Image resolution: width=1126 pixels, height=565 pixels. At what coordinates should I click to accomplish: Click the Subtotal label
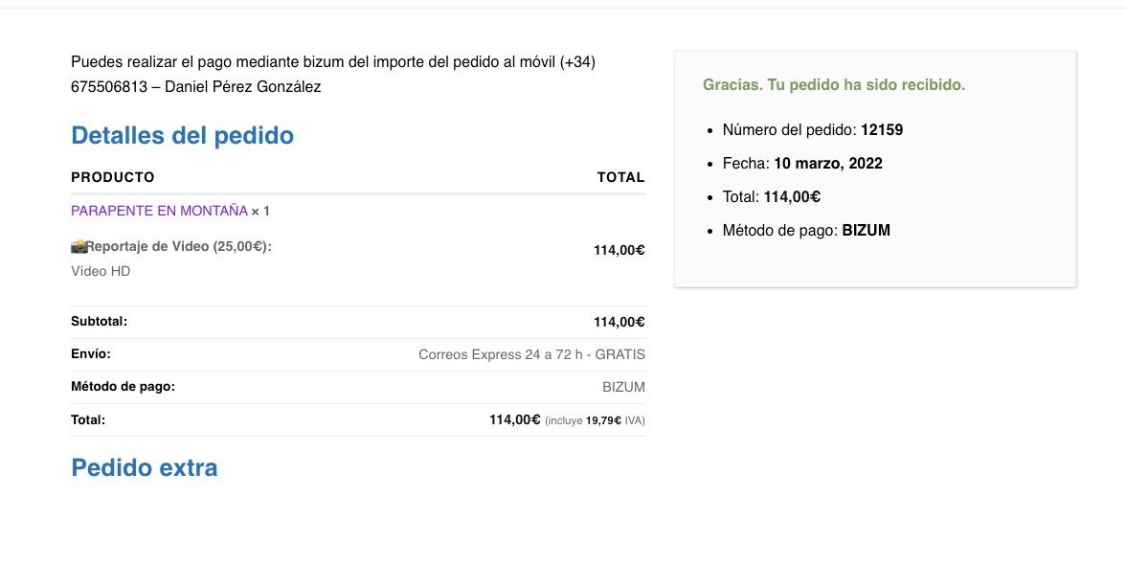point(100,322)
